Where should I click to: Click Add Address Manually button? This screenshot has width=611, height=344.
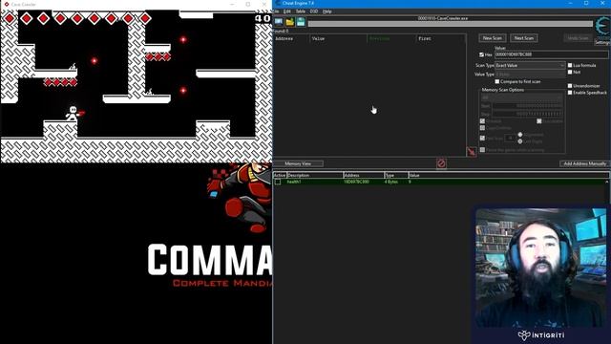coord(584,163)
